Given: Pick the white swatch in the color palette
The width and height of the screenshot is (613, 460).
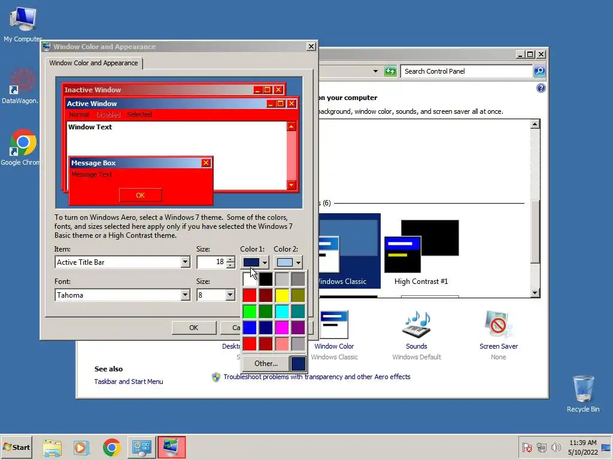Looking at the screenshot, I should point(250,279).
